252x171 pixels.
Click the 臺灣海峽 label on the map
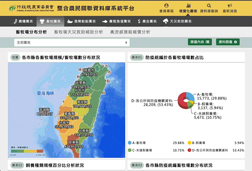click(x=46, y=93)
